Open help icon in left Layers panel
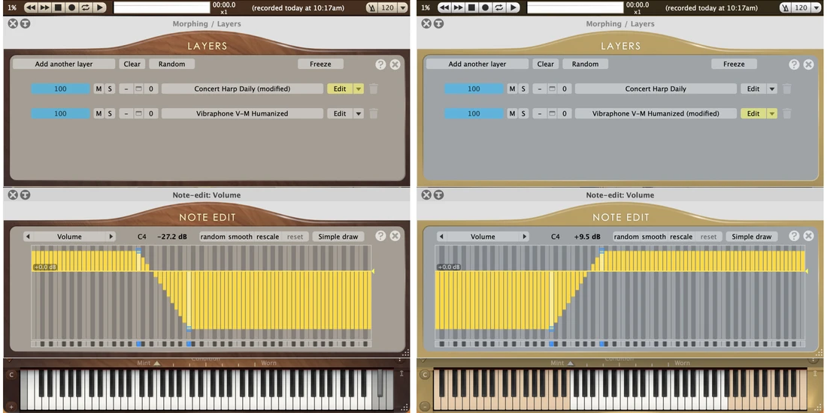Screen dimensions: 827x413 pos(381,65)
